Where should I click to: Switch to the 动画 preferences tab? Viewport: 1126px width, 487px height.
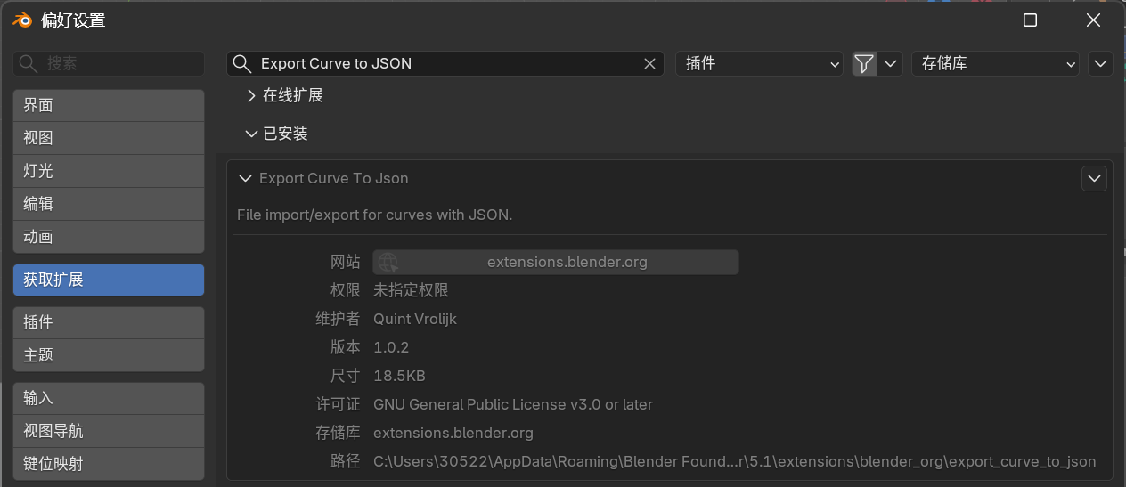[x=109, y=237]
